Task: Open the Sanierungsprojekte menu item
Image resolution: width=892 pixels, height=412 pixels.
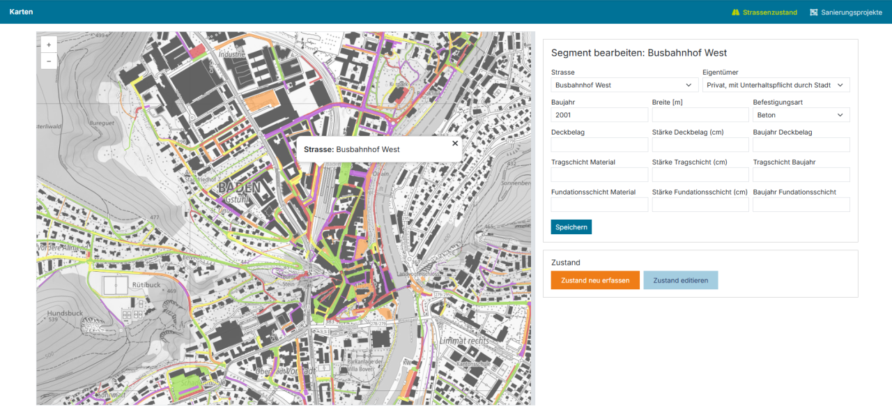Action: pos(846,12)
